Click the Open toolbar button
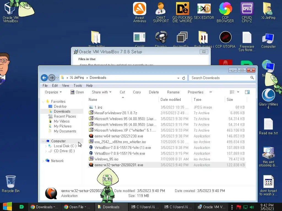Screen dimensions: 282x211 [x=77, y=92]
